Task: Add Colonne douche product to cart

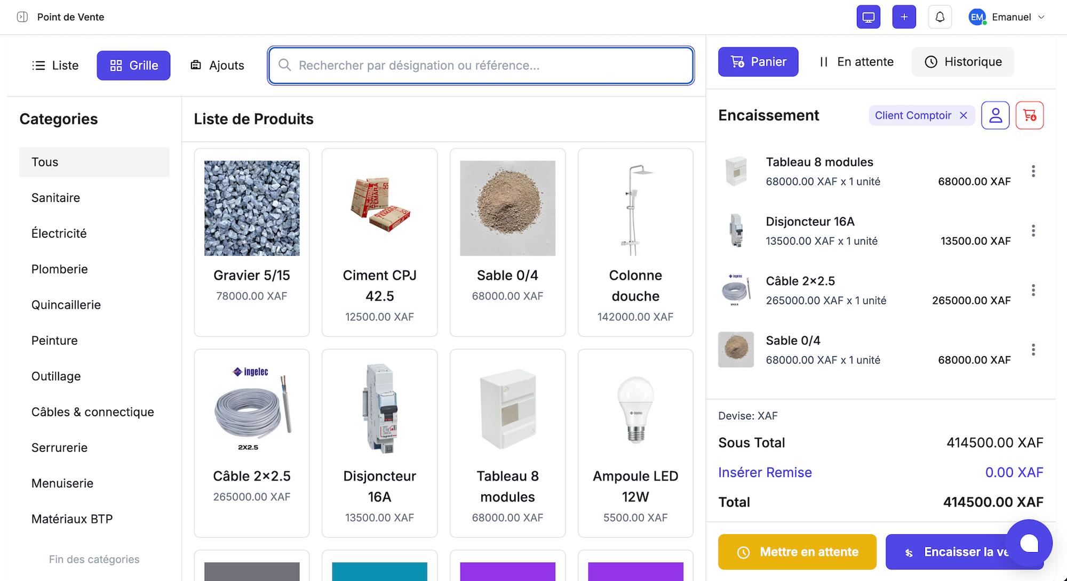Action: coord(635,243)
